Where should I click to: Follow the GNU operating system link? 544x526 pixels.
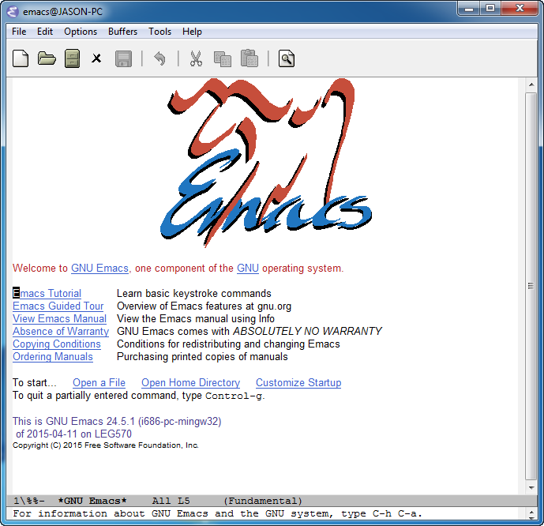coord(248,269)
